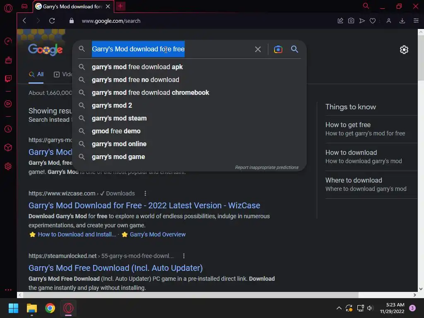This screenshot has height=318, width=424.
Task: Open the Opera menu logo
Action: tap(8, 8)
